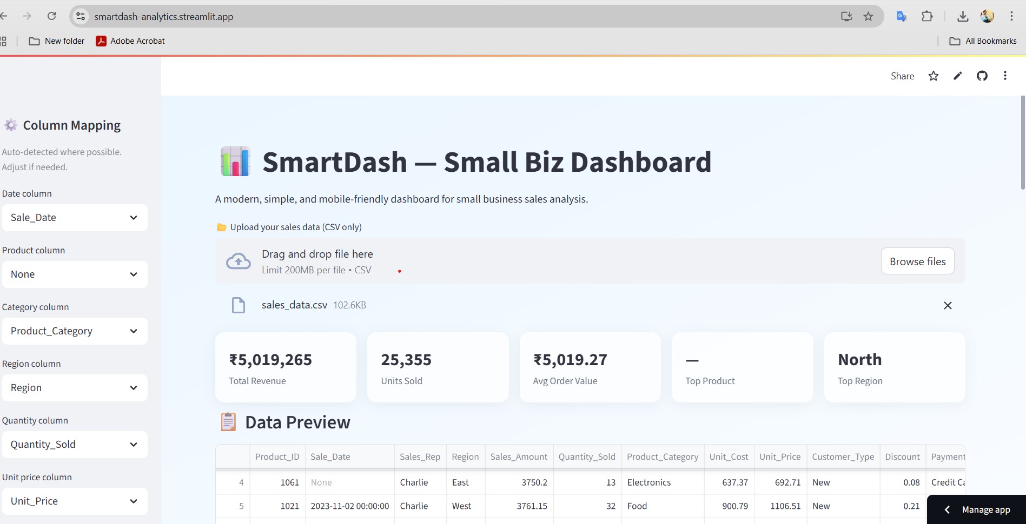Click the star favorite icon beside Share

933,76
